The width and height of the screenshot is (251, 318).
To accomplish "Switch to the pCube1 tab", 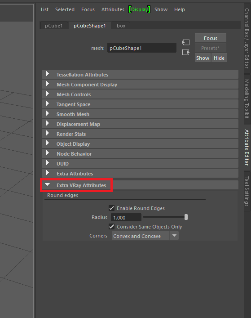I will coord(54,26).
